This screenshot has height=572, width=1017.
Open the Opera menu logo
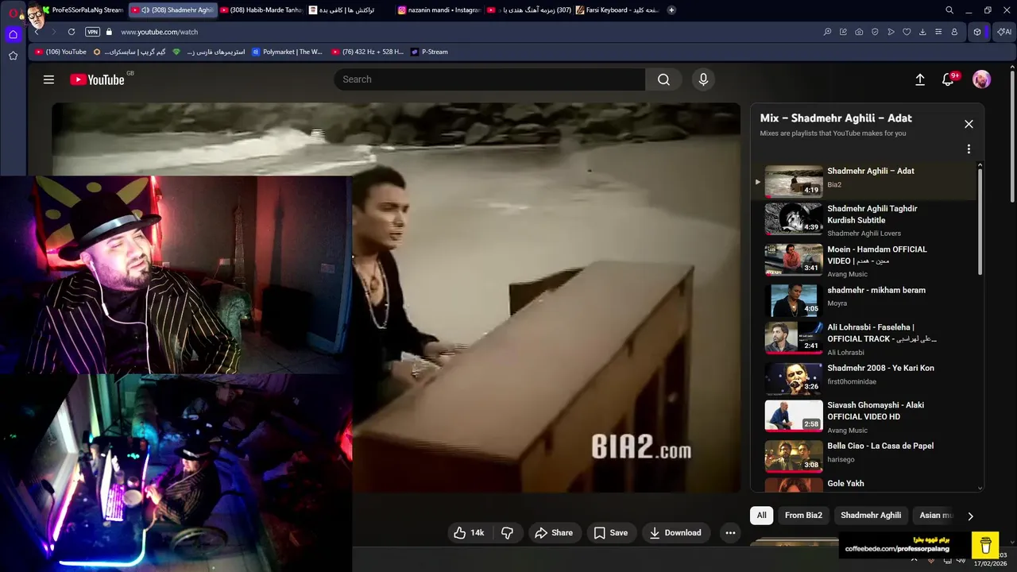13,13
